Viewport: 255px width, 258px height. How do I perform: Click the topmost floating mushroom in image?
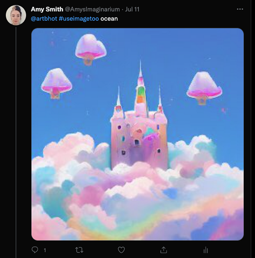pyautogui.click(x=90, y=49)
